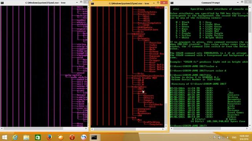Click the Action Center flag tray icon
252x141 pixels.
[215, 137]
